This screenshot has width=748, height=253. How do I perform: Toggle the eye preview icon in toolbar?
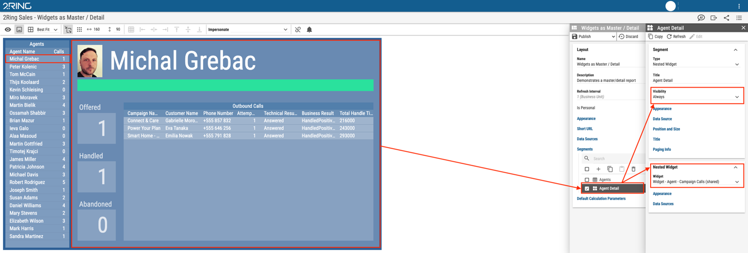pyautogui.click(x=8, y=30)
